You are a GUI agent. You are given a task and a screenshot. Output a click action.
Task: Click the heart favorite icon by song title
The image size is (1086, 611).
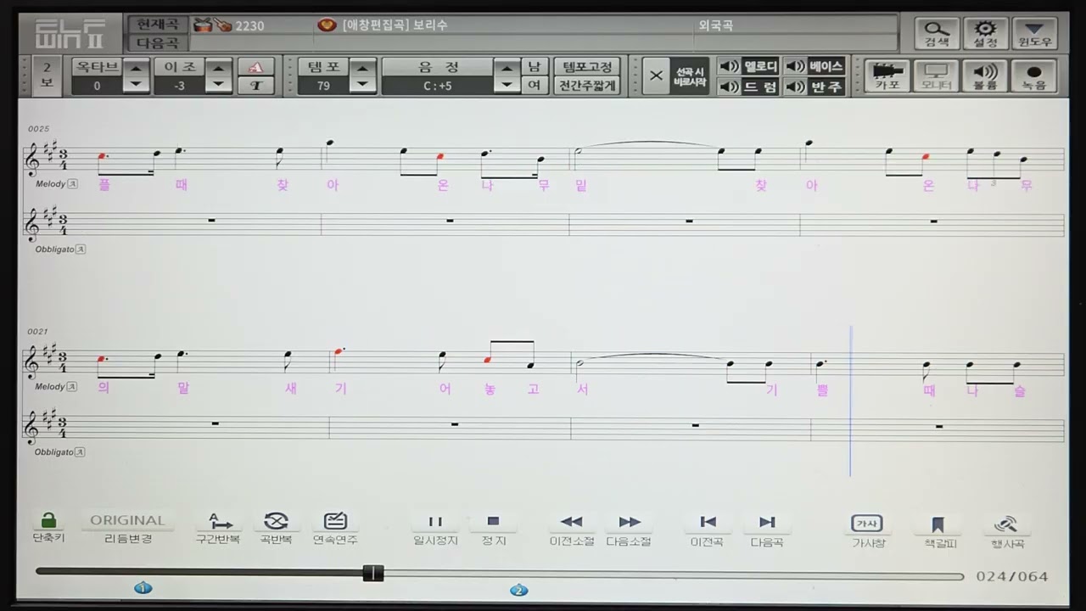click(x=327, y=25)
